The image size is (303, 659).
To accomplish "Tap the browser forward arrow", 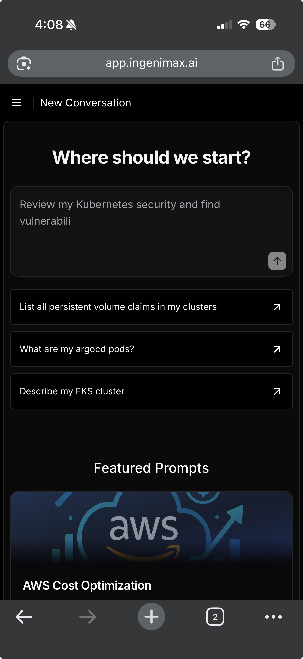I will coord(88,617).
